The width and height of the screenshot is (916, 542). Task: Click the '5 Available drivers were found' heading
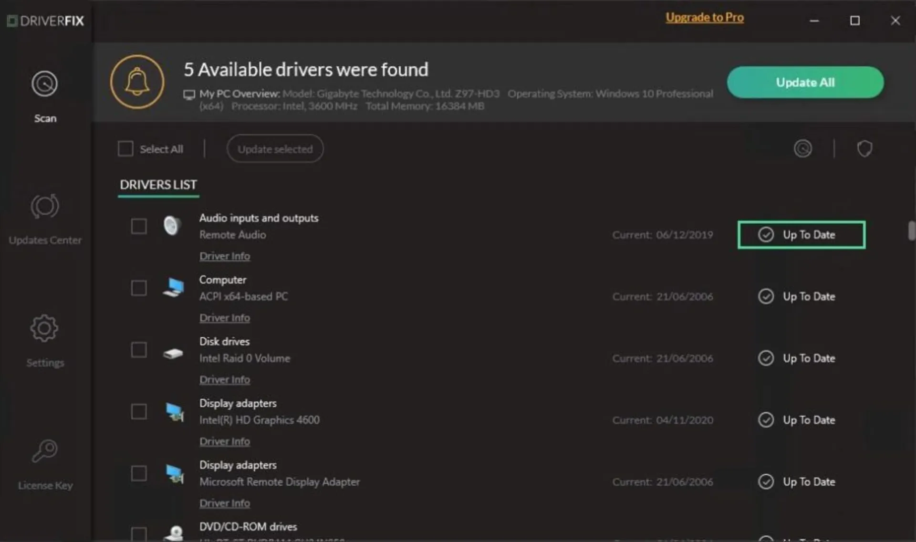(x=306, y=70)
